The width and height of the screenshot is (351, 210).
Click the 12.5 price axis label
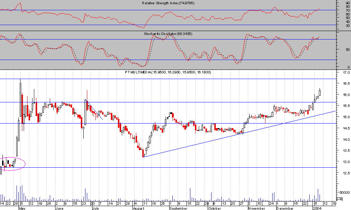[346, 173]
